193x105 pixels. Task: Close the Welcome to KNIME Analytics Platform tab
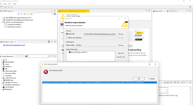[88, 11]
